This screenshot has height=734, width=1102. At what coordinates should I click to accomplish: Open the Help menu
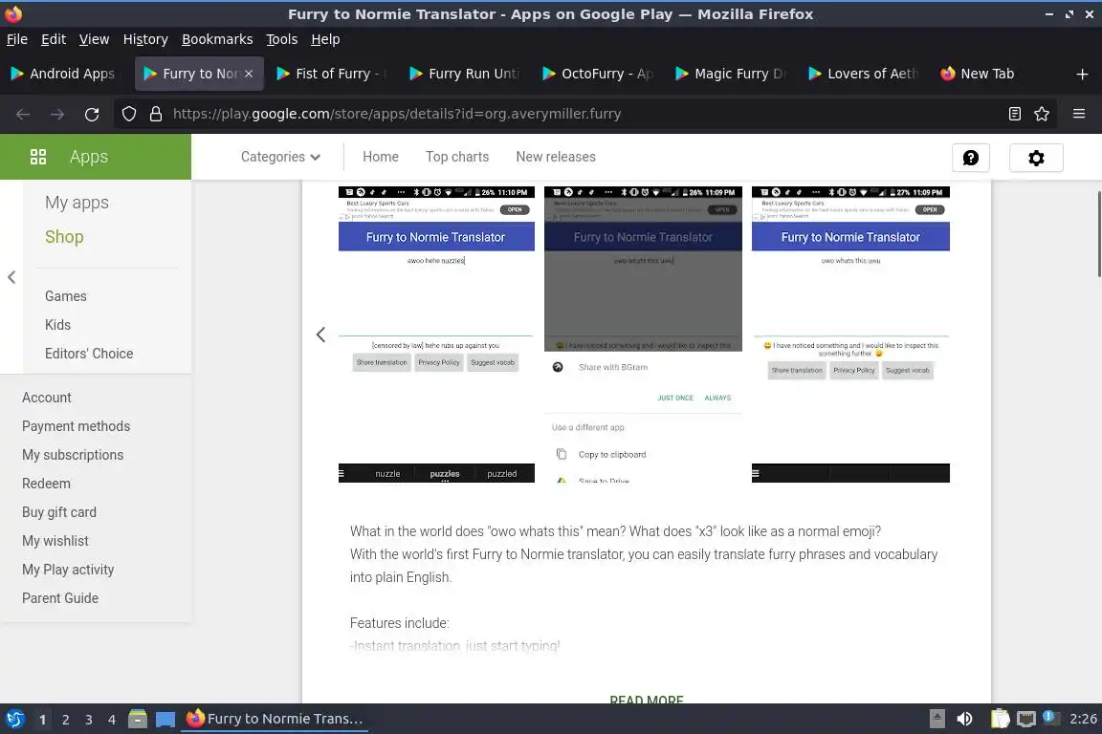click(325, 39)
